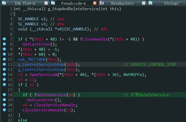
Task: Click the else keyword on line 23
Action: (23, 120)
